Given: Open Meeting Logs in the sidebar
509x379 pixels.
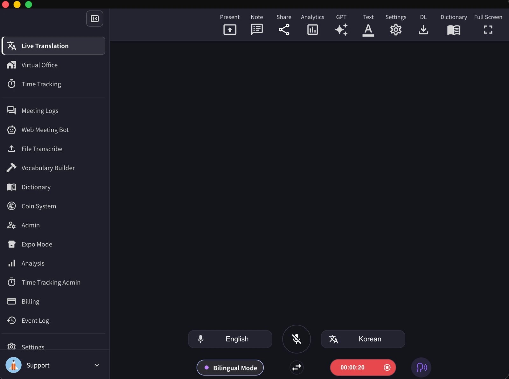Looking at the screenshot, I should (x=53, y=111).
